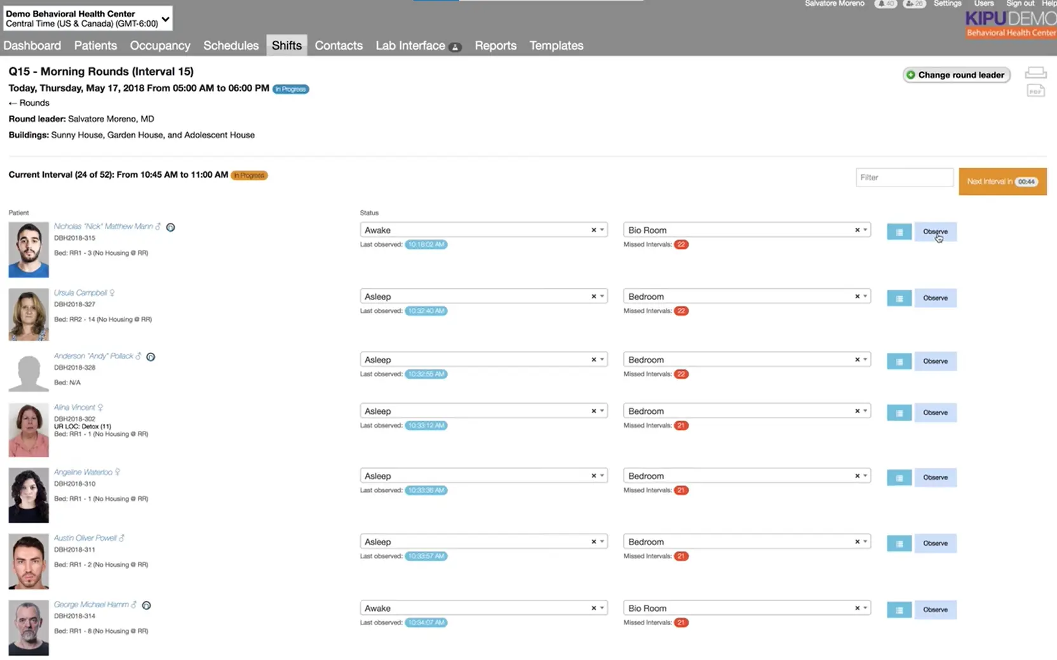Viewport: 1057px width, 660px height.
Task: Open Settings in the top bar
Action: (x=947, y=4)
